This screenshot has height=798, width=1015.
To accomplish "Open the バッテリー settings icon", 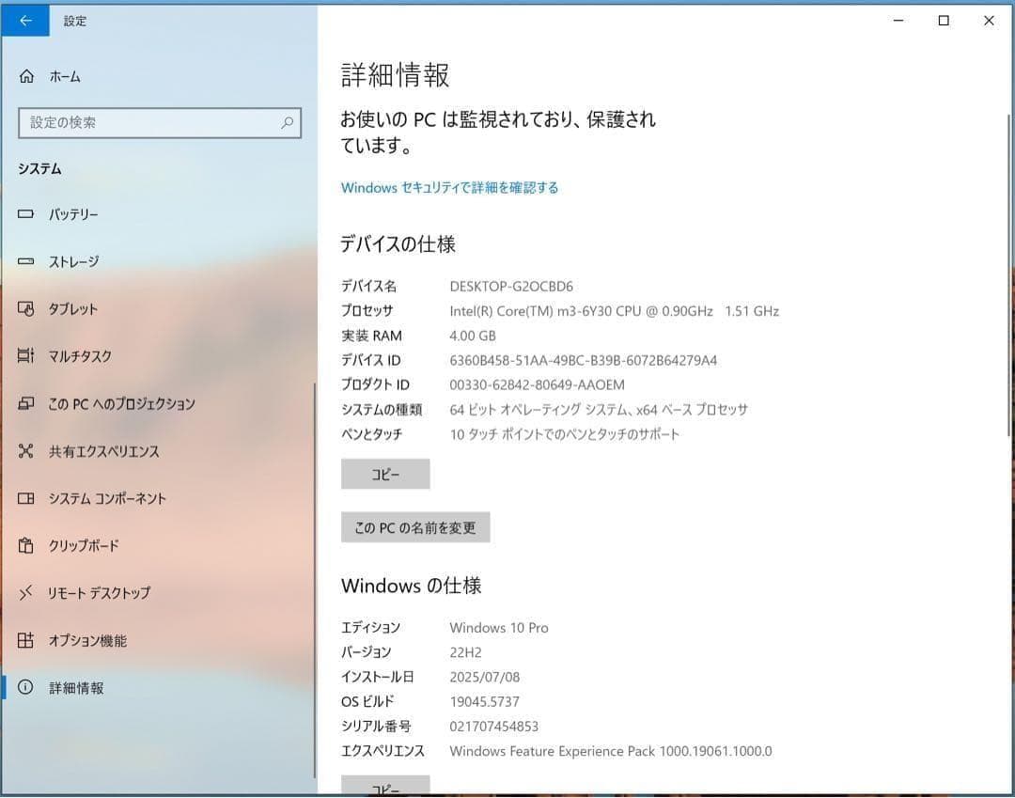I will tap(26, 214).
